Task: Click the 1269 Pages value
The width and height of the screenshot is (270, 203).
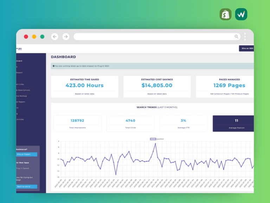Action: (229, 85)
